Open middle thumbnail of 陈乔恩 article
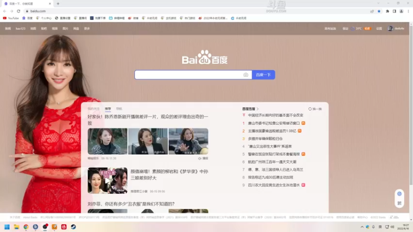The image size is (413, 232). coord(148,141)
